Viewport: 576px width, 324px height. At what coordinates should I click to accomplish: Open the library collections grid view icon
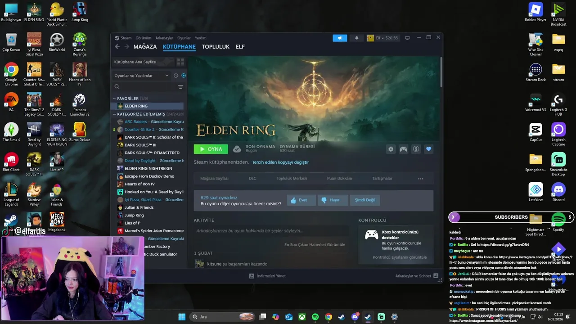pos(180,62)
